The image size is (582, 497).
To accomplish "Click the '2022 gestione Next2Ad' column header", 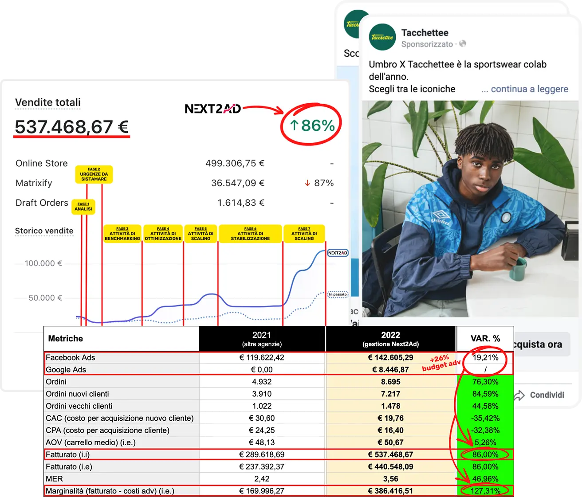I will [x=390, y=339].
